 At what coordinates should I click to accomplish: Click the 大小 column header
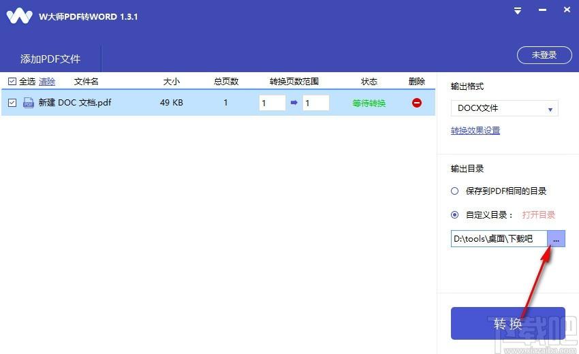tap(172, 81)
